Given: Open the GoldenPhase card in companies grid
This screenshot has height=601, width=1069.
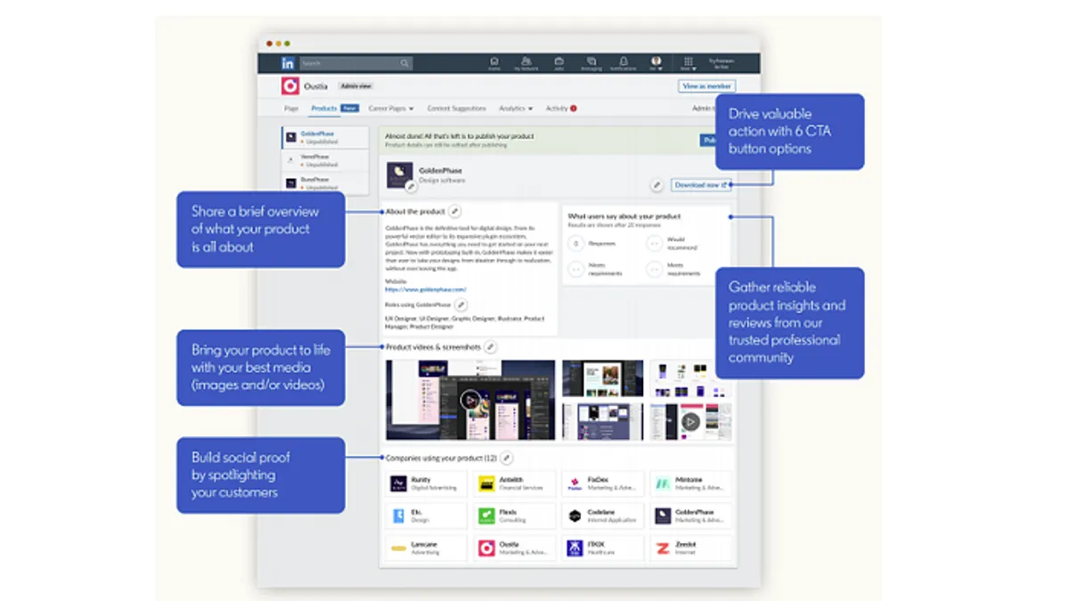Looking at the screenshot, I should pos(690,516).
